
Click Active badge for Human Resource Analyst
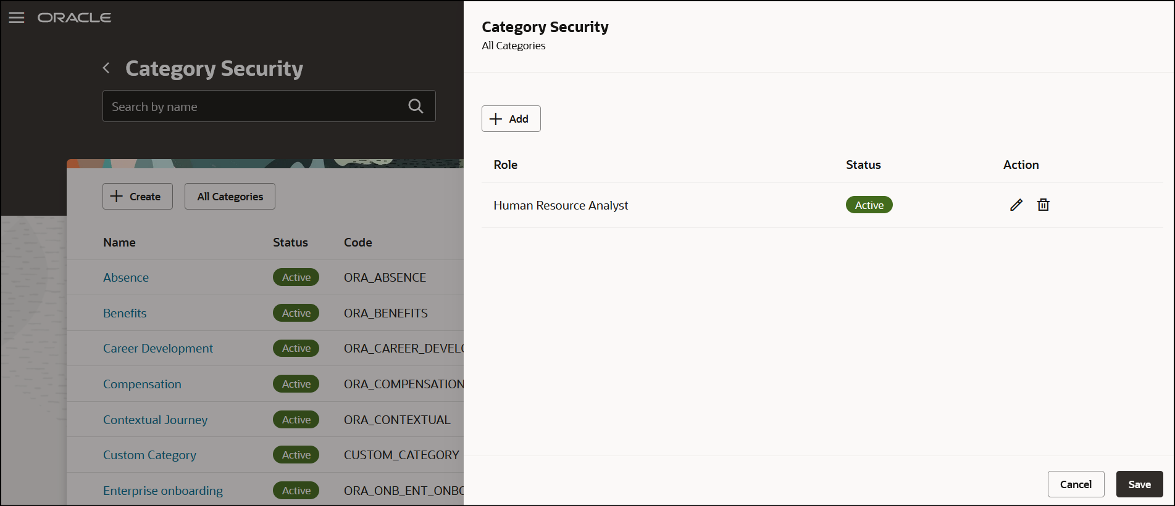click(869, 205)
